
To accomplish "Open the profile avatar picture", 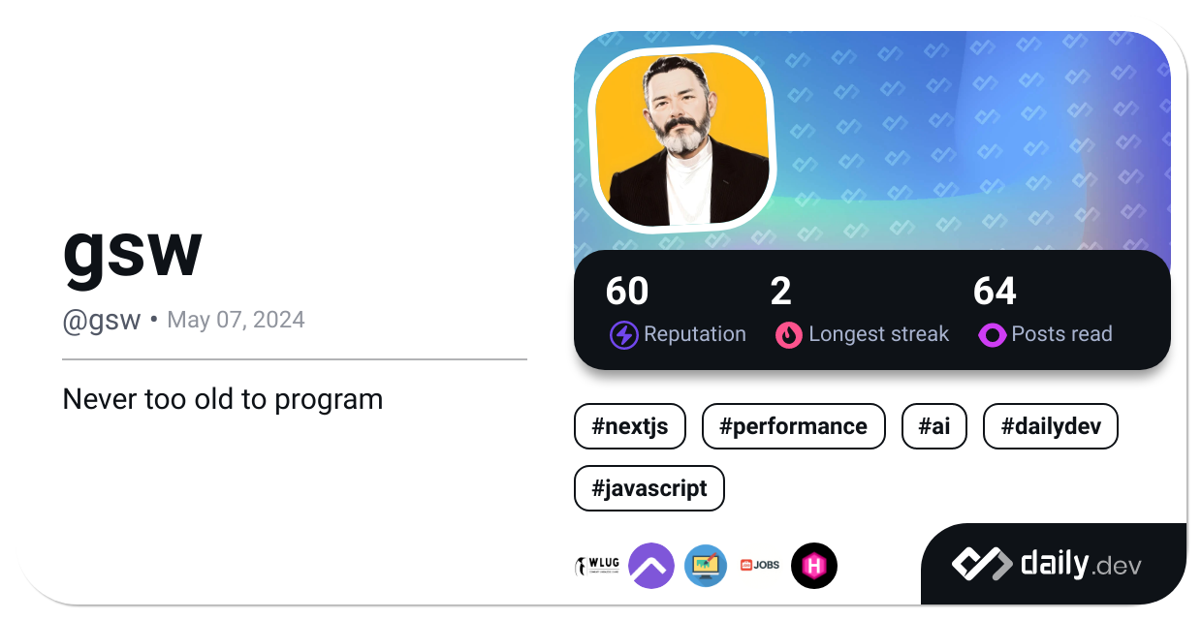I will [x=682, y=139].
